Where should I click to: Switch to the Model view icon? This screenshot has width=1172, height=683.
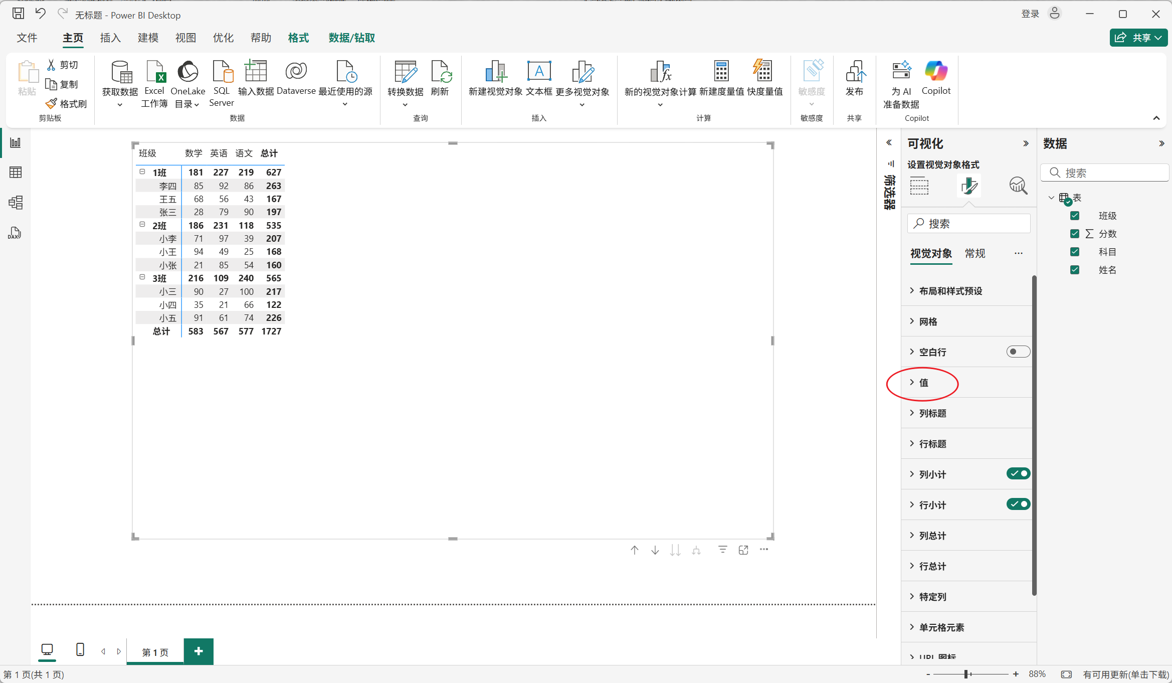coord(16,203)
